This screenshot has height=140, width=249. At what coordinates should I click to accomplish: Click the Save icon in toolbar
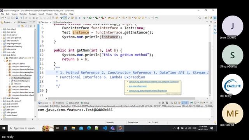pos(9,18)
